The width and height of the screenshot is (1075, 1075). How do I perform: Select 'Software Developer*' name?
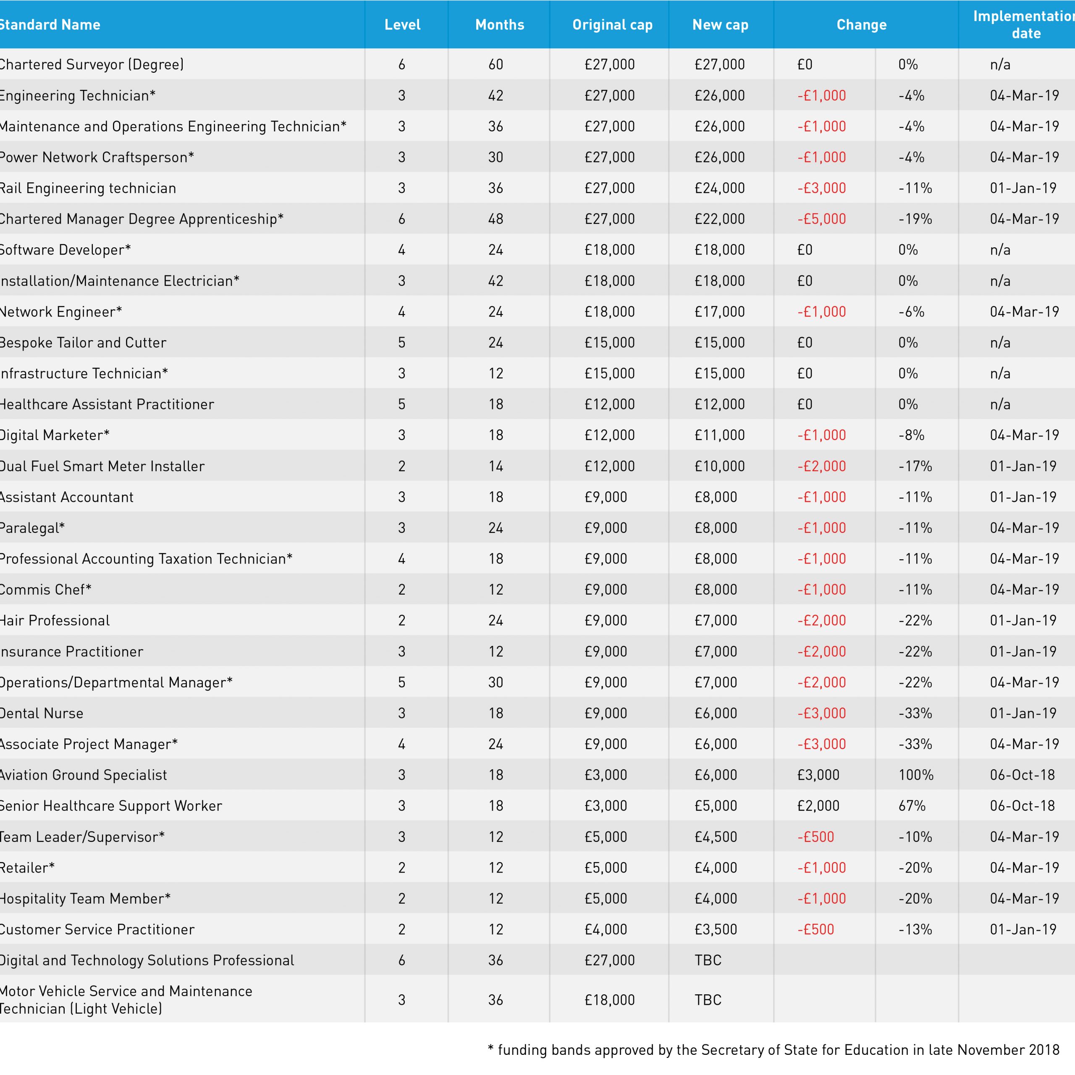pos(65,250)
